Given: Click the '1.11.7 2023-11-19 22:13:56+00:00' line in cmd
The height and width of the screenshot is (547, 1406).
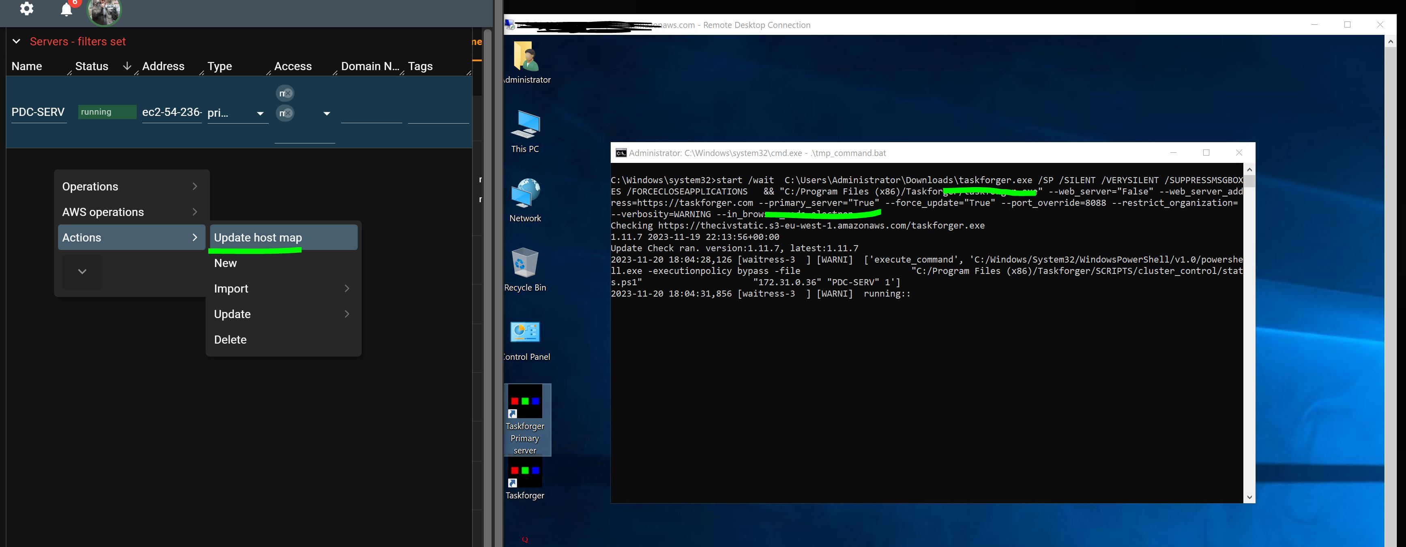Looking at the screenshot, I should coord(695,237).
